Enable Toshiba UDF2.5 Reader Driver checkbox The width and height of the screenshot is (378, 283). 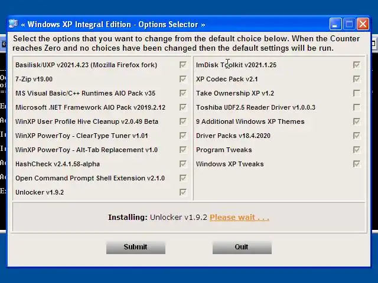pos(357,107)
